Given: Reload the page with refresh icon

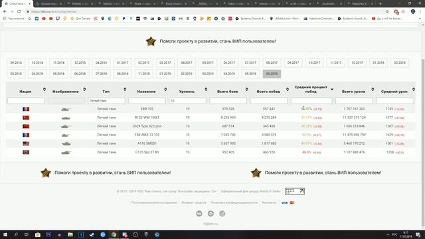Looking at the screenshot, I should click(x=19, y=12).
